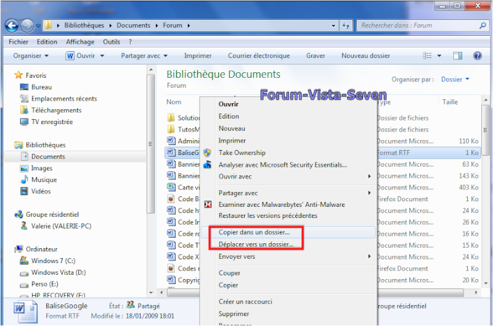Open the Outils menu
Viewport: 493px width, 326px height.
[x=112, y=42]
